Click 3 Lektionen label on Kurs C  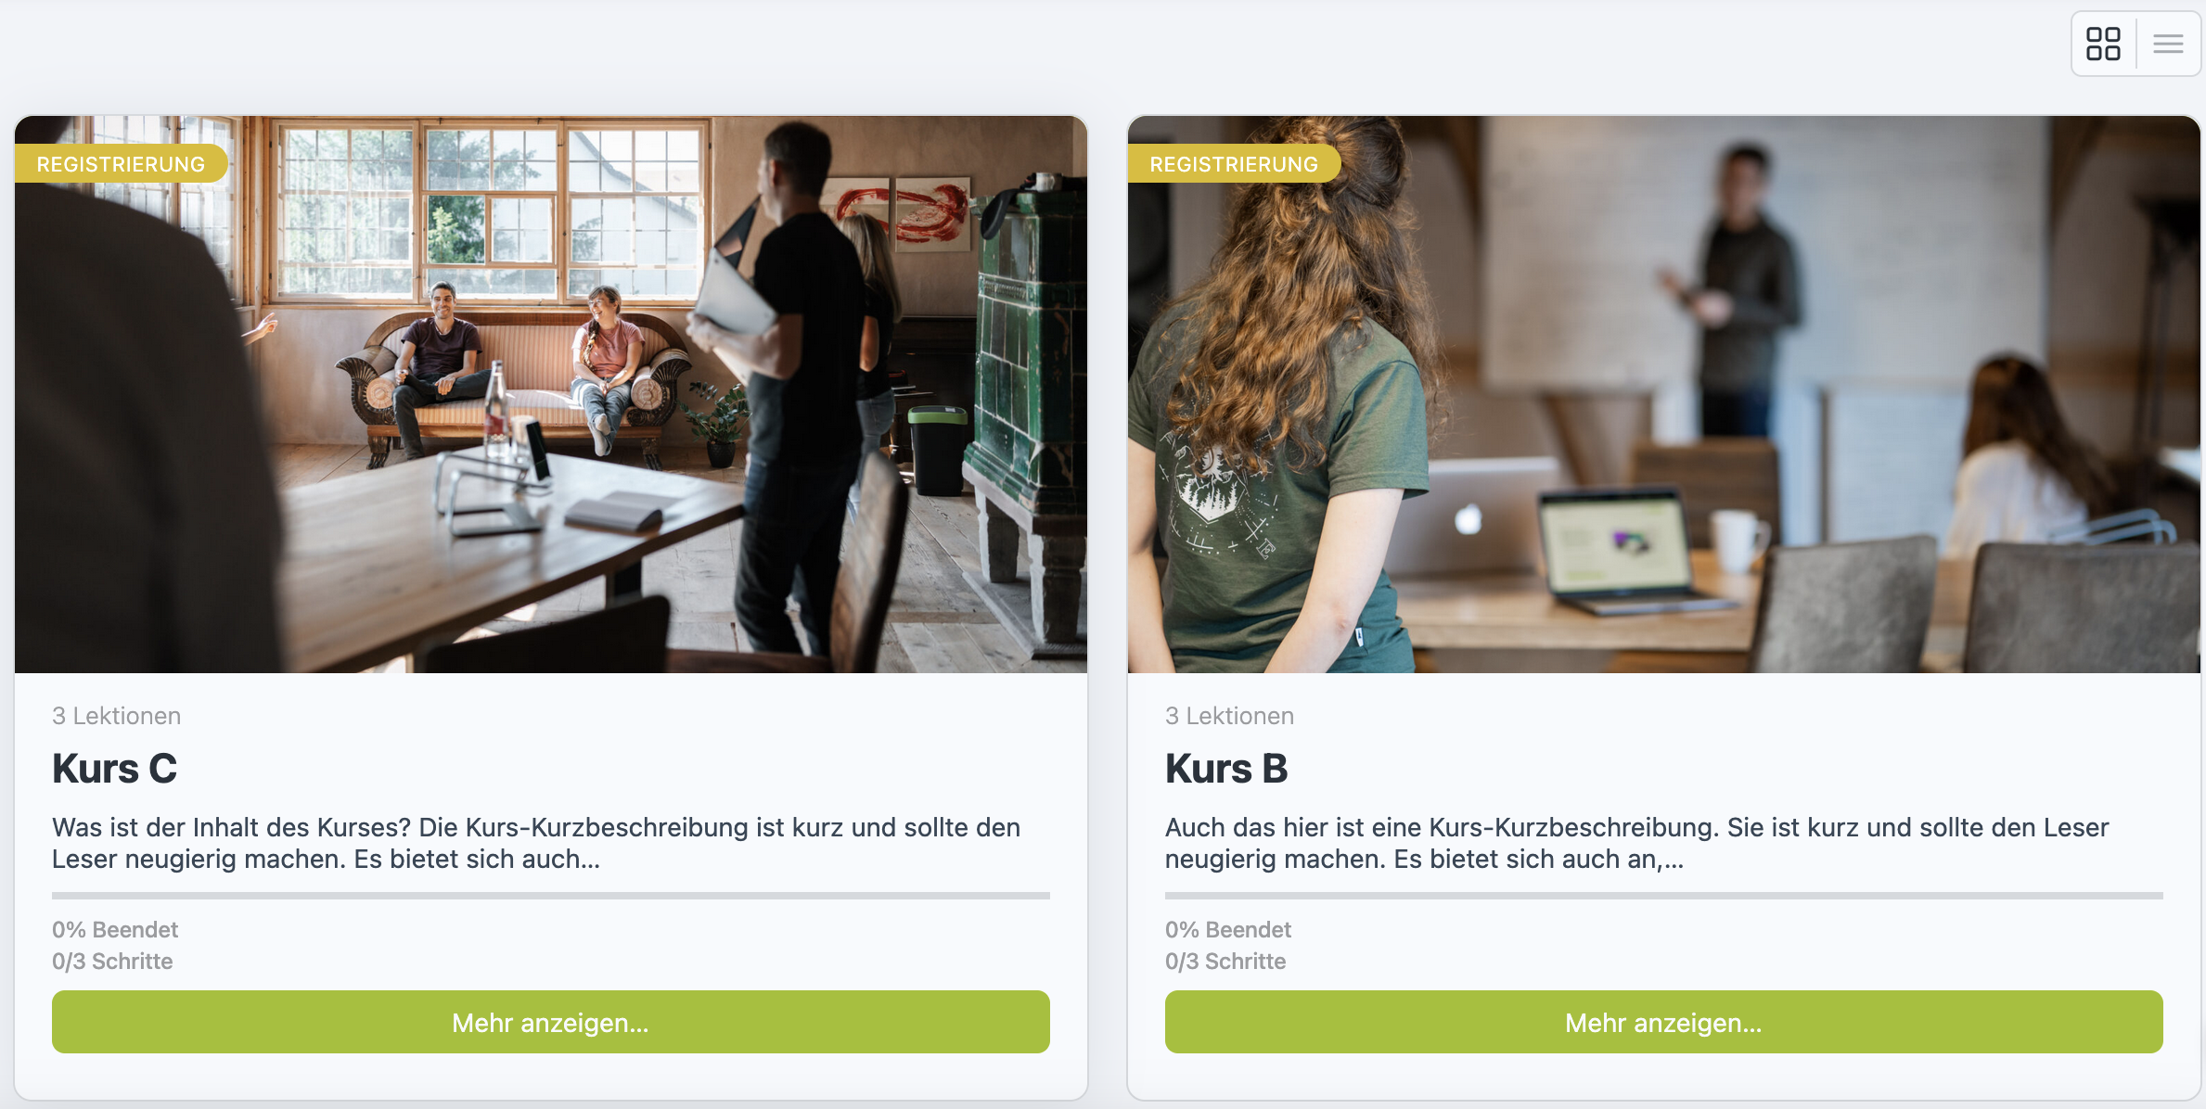click(117, 716)
